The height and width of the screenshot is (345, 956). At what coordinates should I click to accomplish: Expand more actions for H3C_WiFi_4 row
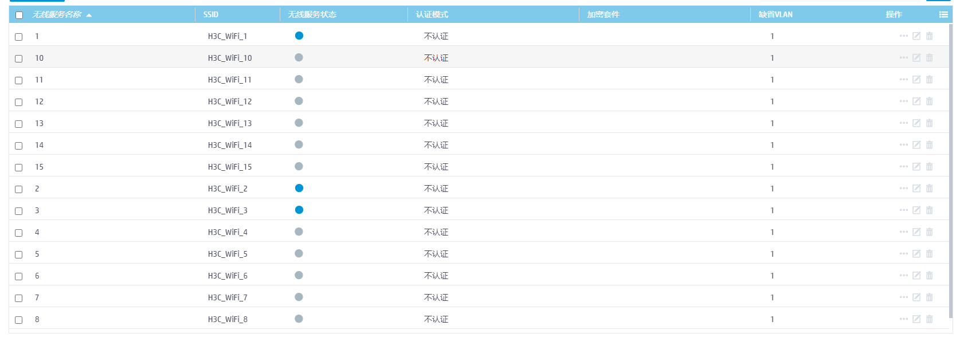click(904, 232)
